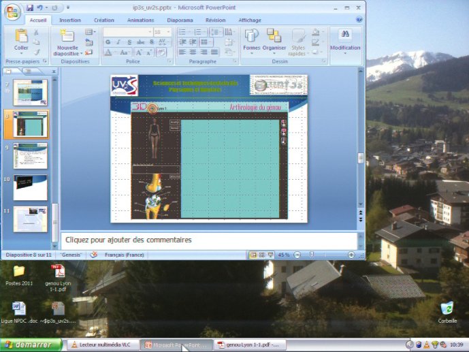This screenshot has width=469, height=352.
Task: Go to the Diaporama ribbon tab
Action: [180, 20]
